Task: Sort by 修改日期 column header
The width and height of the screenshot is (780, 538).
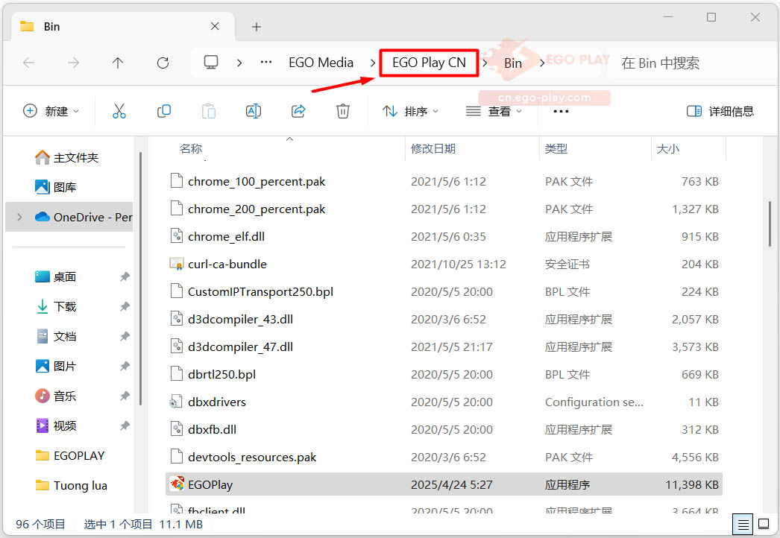Action: tap(433, 148)
